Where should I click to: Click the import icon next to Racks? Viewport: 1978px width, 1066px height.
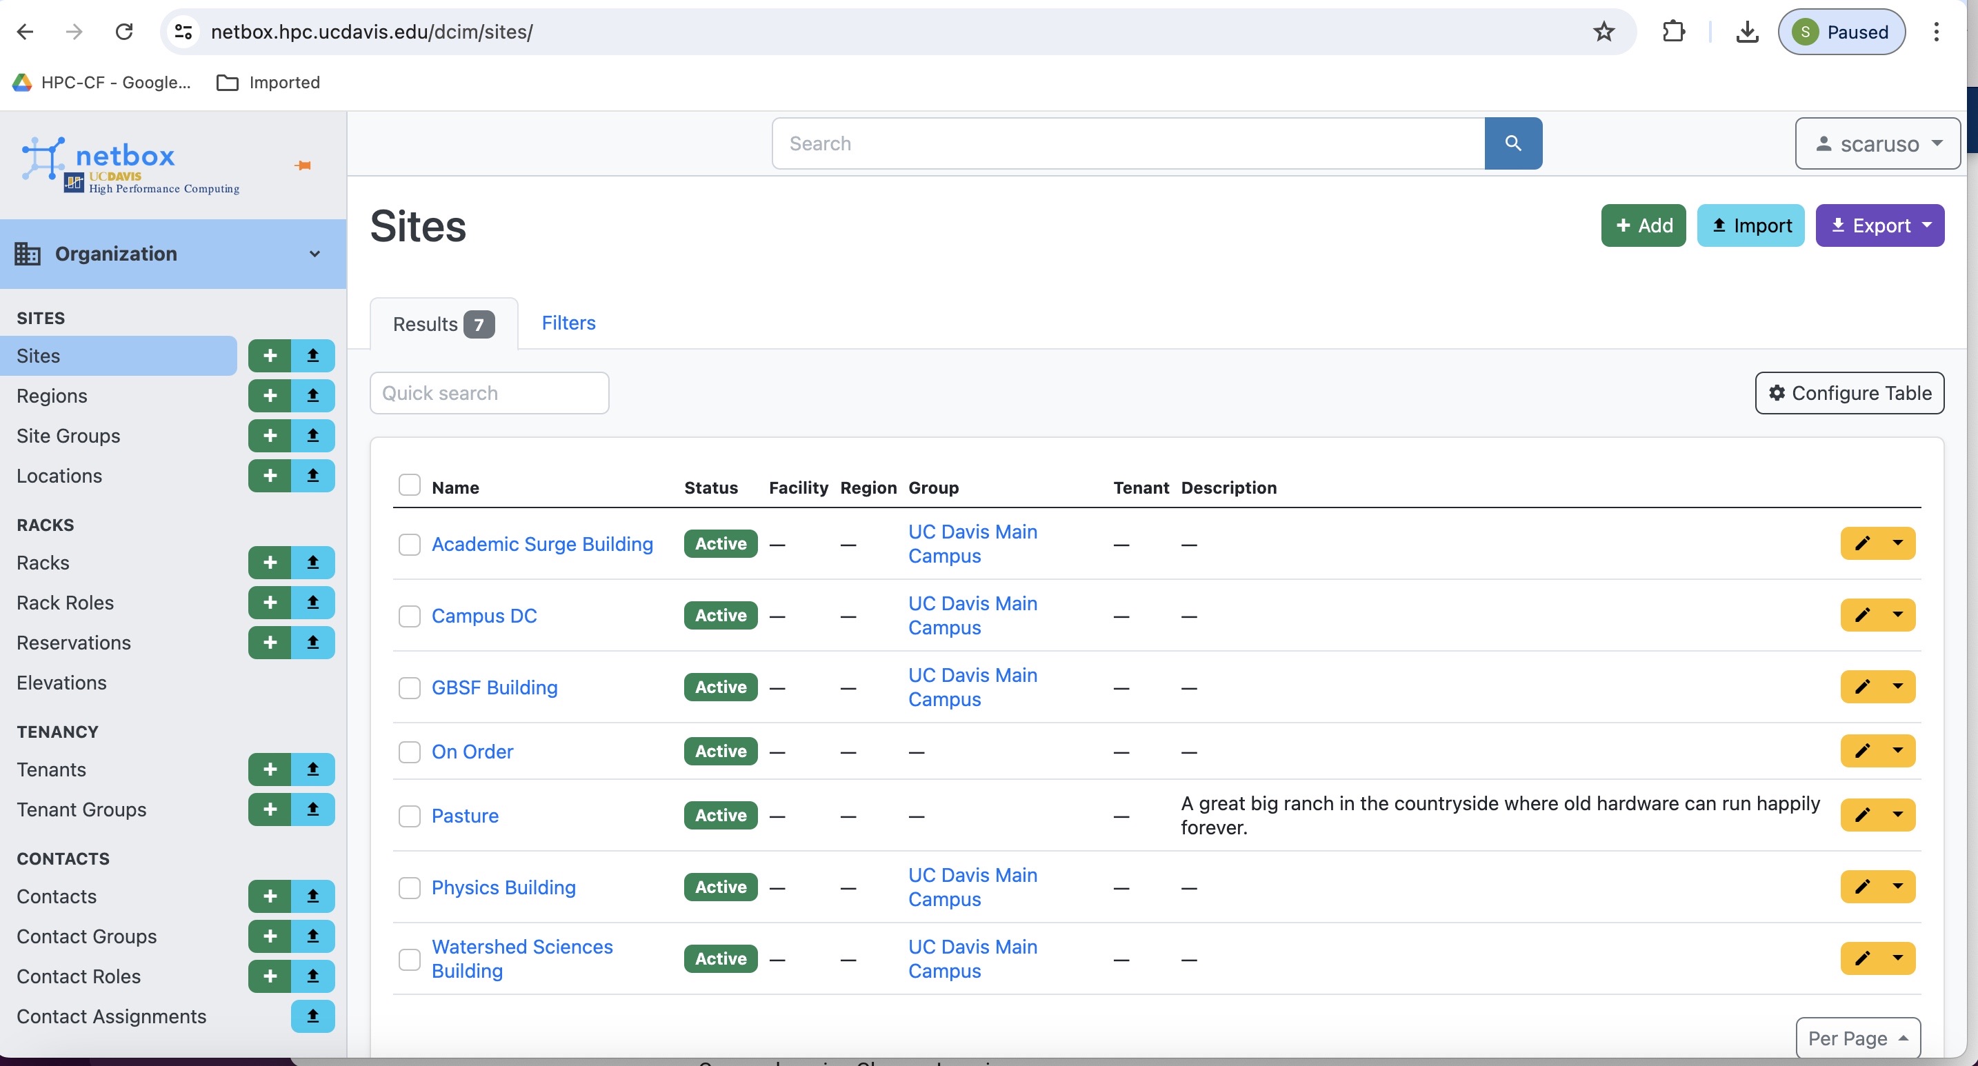[x=312, y=563]
